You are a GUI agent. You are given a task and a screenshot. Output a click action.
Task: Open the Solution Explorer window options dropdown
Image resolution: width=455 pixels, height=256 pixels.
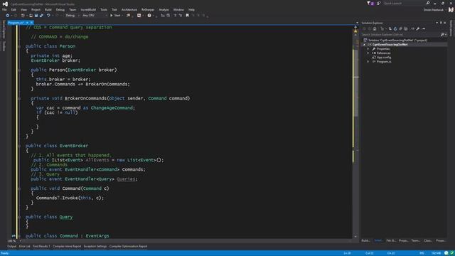(x=437, y=23)
